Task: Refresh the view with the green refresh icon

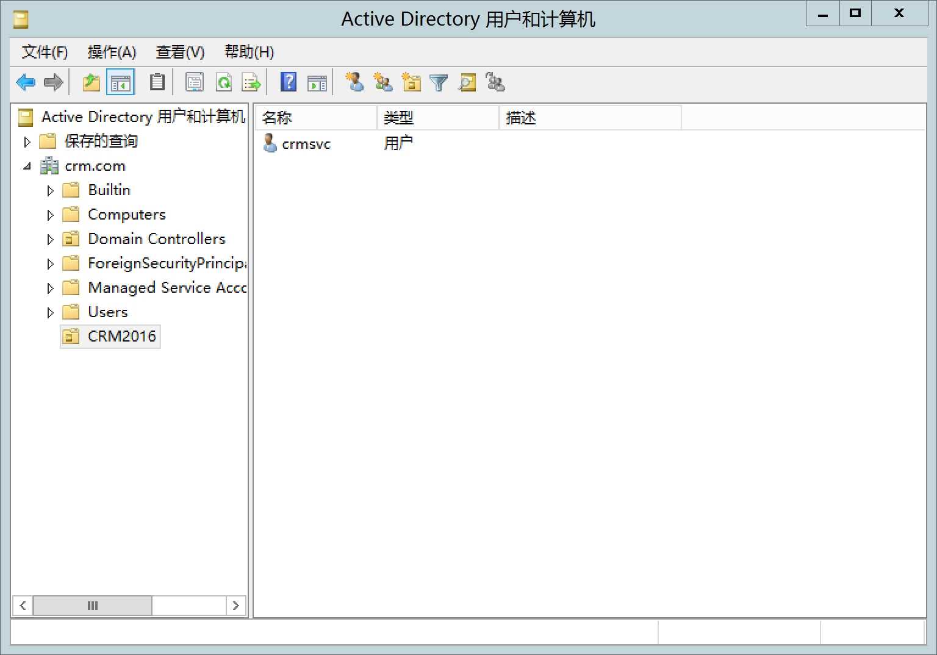Action: coord(224,82)
